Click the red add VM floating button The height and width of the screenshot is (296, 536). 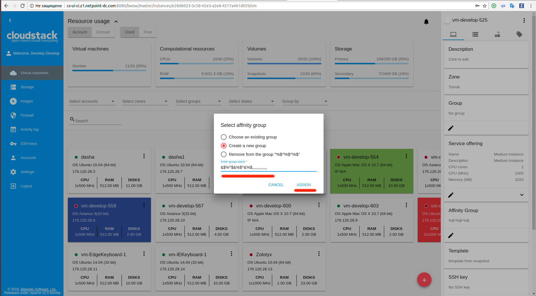click(x=424, y=280)
